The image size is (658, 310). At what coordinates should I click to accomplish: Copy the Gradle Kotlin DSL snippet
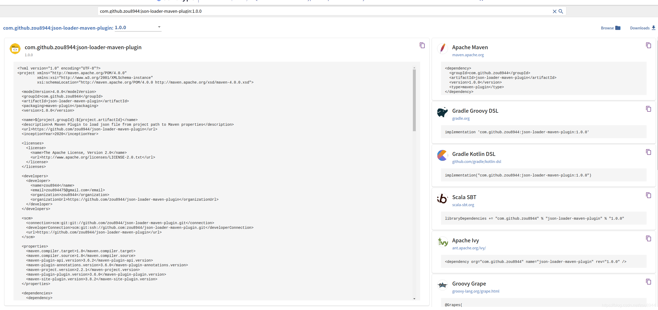pos(648,152)
